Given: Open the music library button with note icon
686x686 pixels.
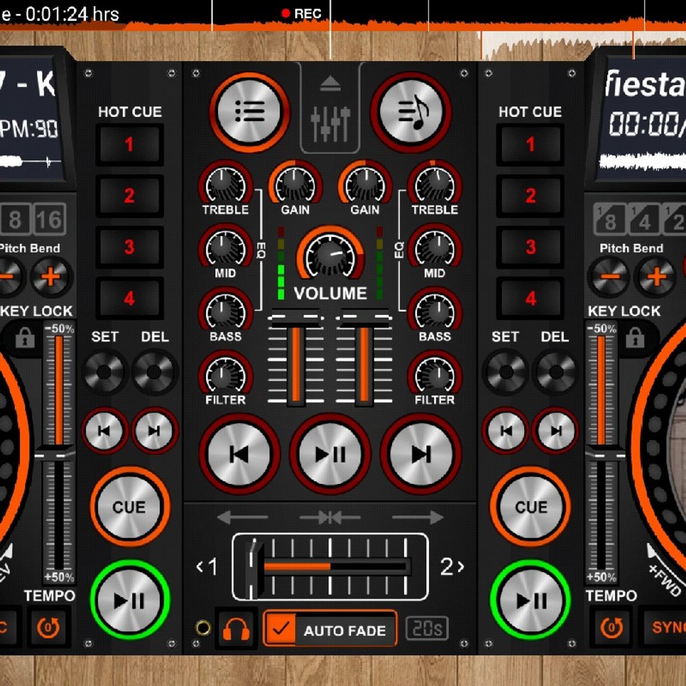Looking at the screenshot, I should [x=411, y=112].
